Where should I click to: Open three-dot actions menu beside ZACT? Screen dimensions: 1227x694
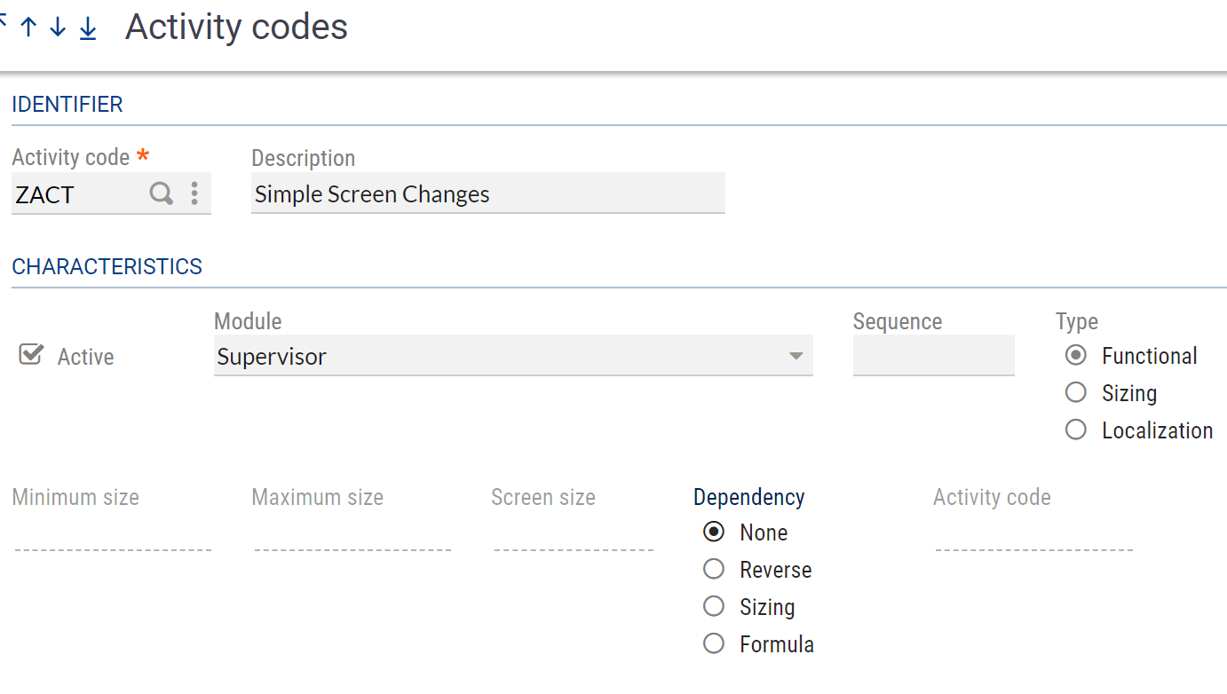pos(194,193)
